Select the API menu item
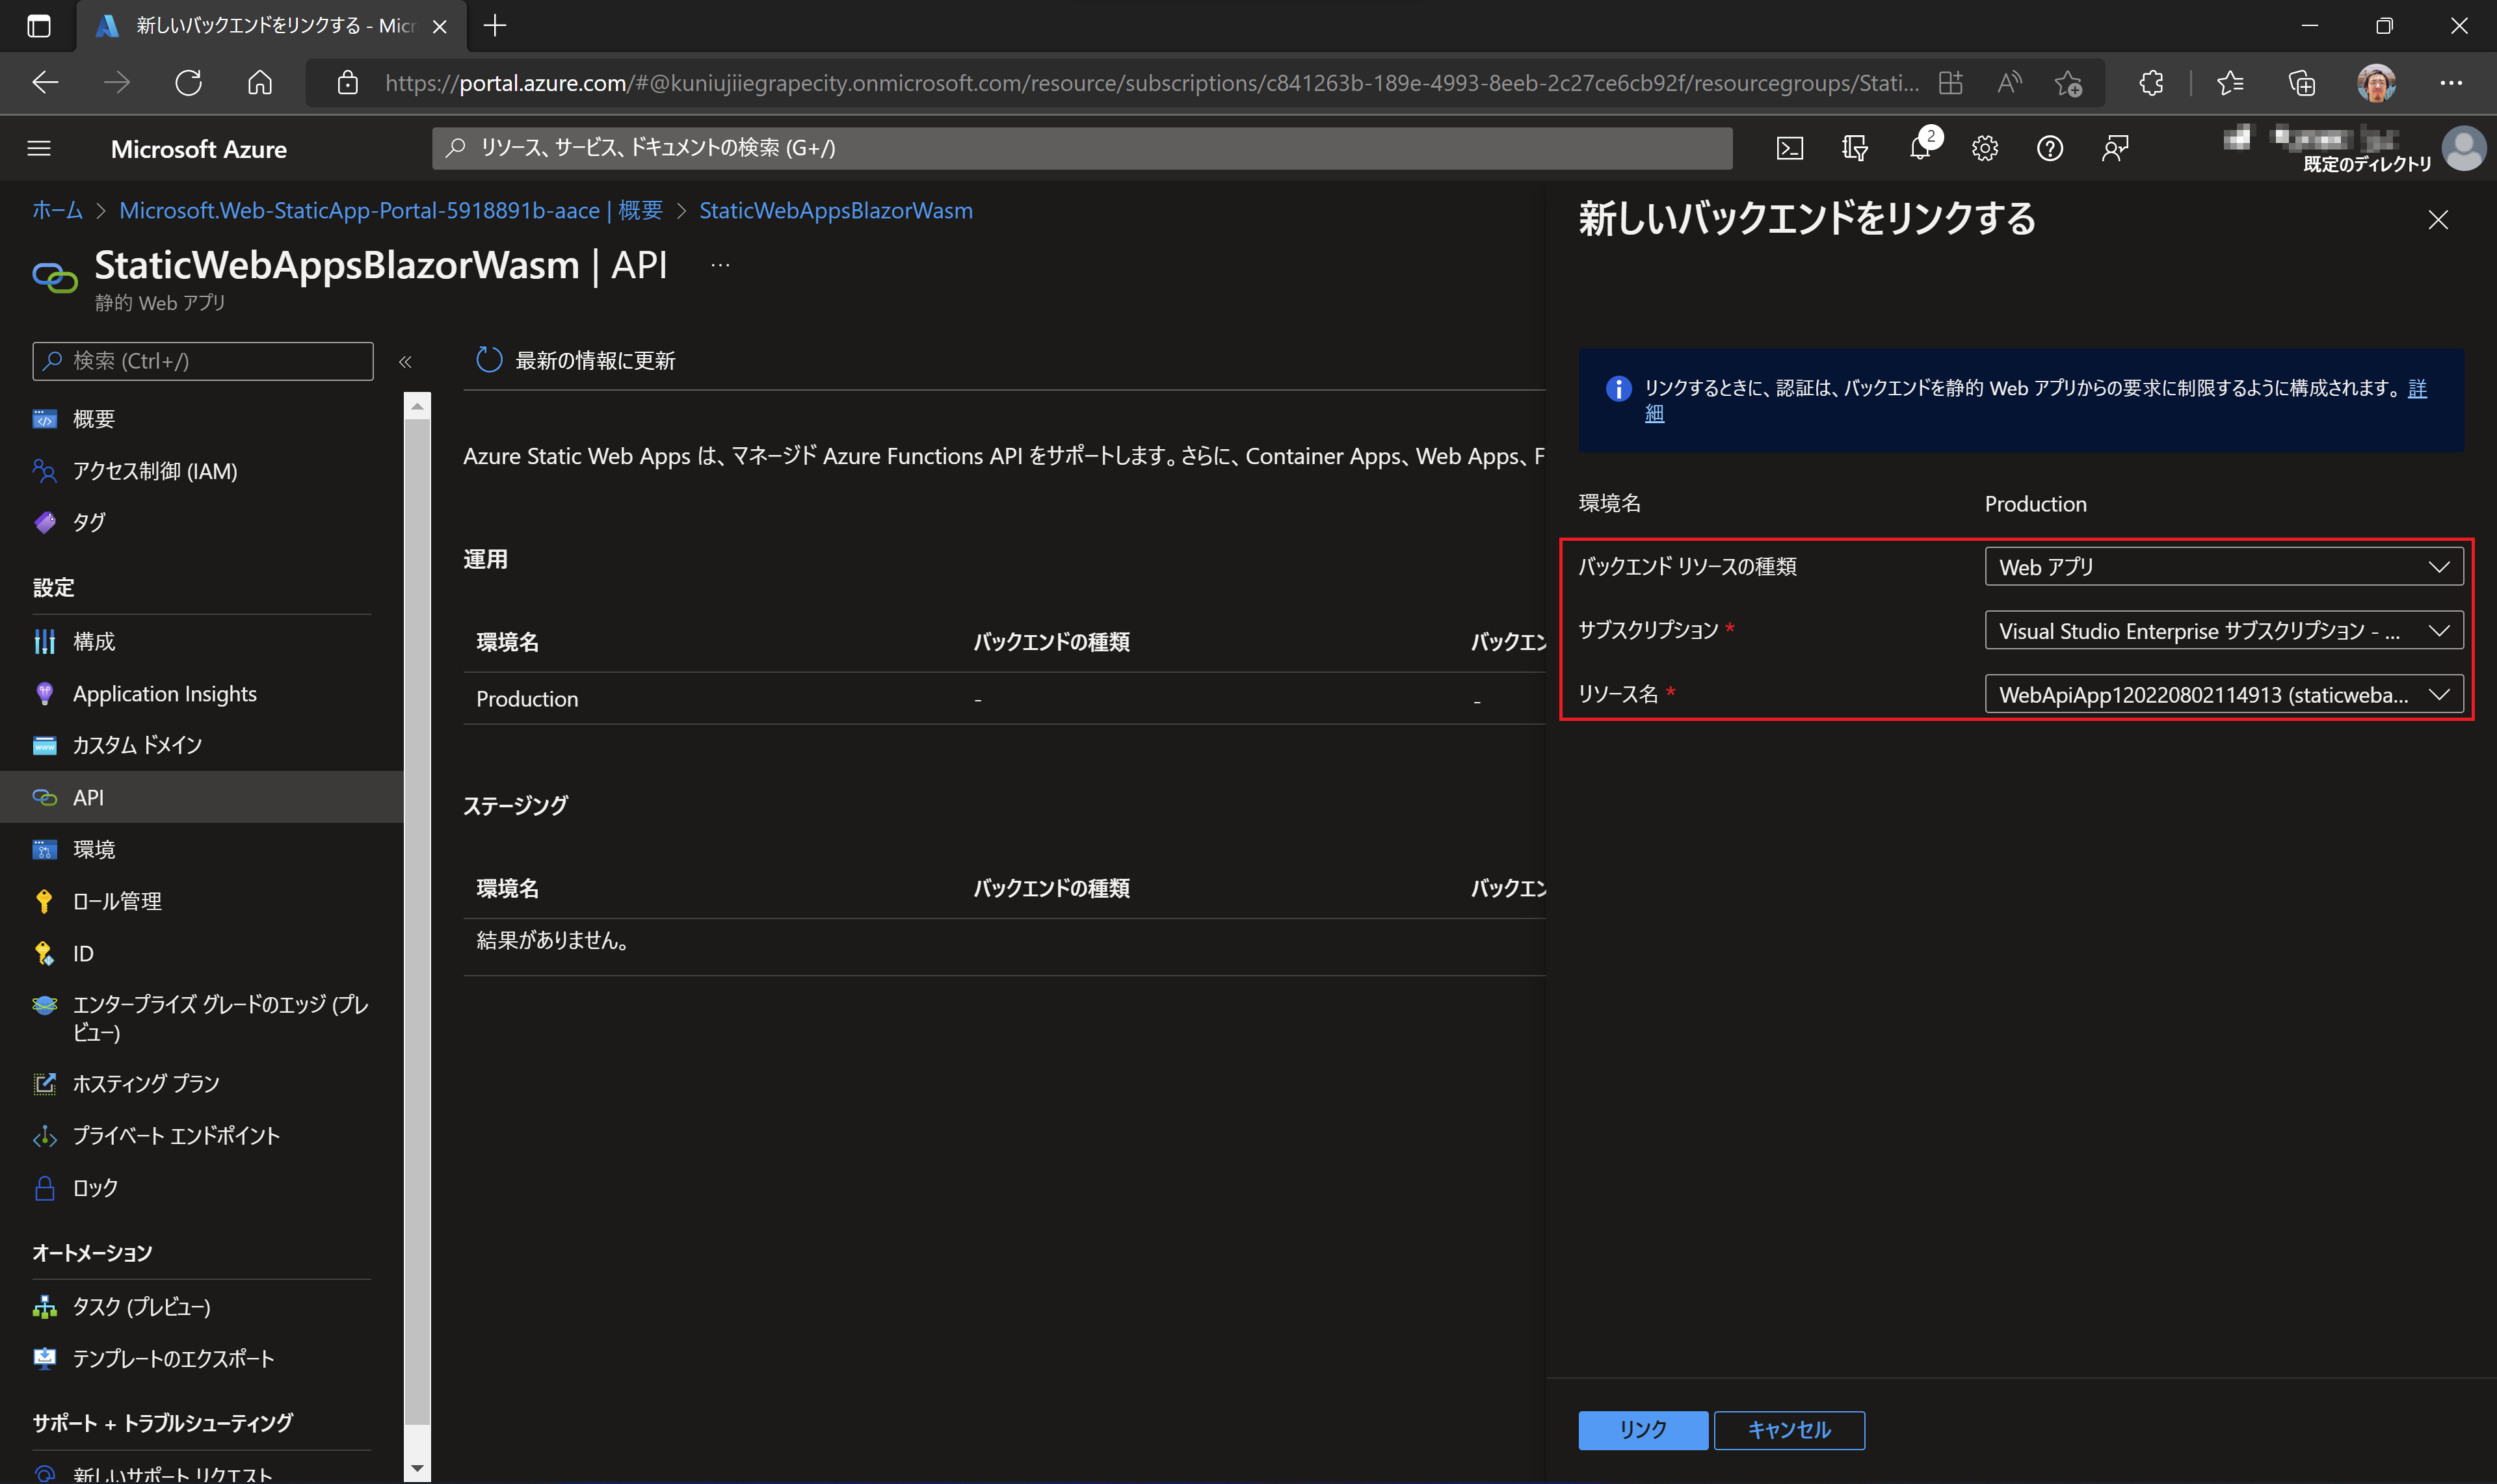2497x1484 pixels. (x=201, y=797)
